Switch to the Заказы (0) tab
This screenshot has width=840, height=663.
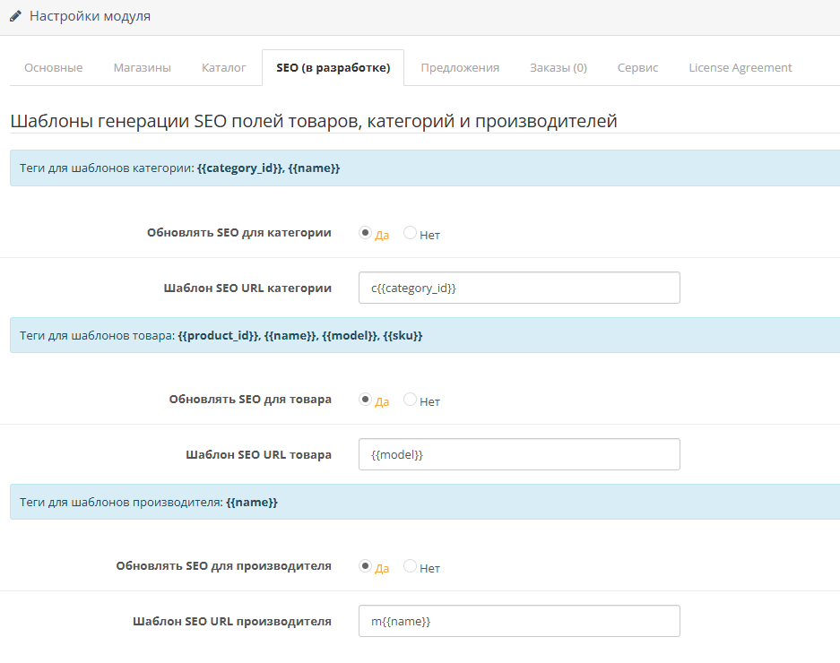558,67
